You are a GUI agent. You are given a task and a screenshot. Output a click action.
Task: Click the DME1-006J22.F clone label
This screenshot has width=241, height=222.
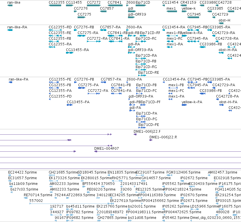pyautogui.click(x=147, y=132)
